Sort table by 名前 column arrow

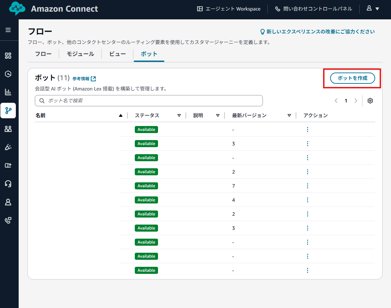tap(121, 115)
